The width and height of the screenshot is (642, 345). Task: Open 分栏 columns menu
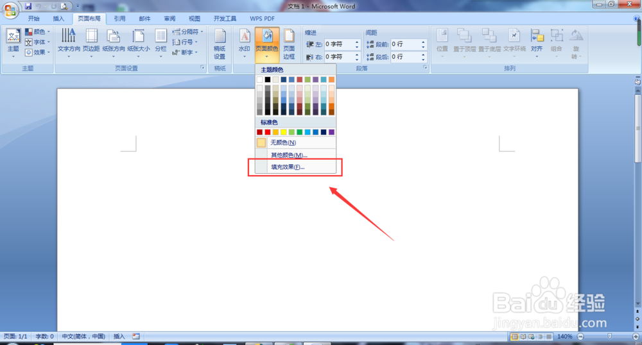click(x=160, y=43)
